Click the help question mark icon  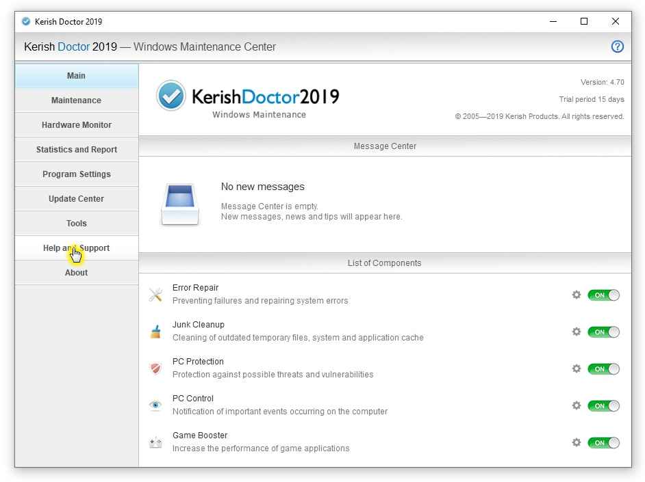tap(617, 47)
